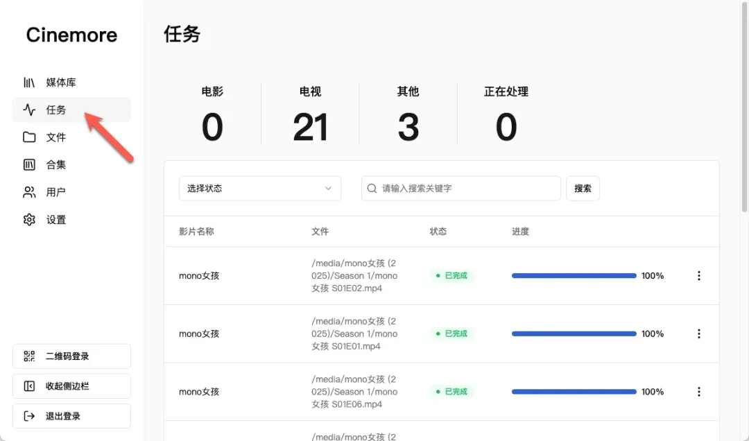Click the logout icon beside 退出登录
Viewport: 749px width, 441px height.
[x=29, y=415]
